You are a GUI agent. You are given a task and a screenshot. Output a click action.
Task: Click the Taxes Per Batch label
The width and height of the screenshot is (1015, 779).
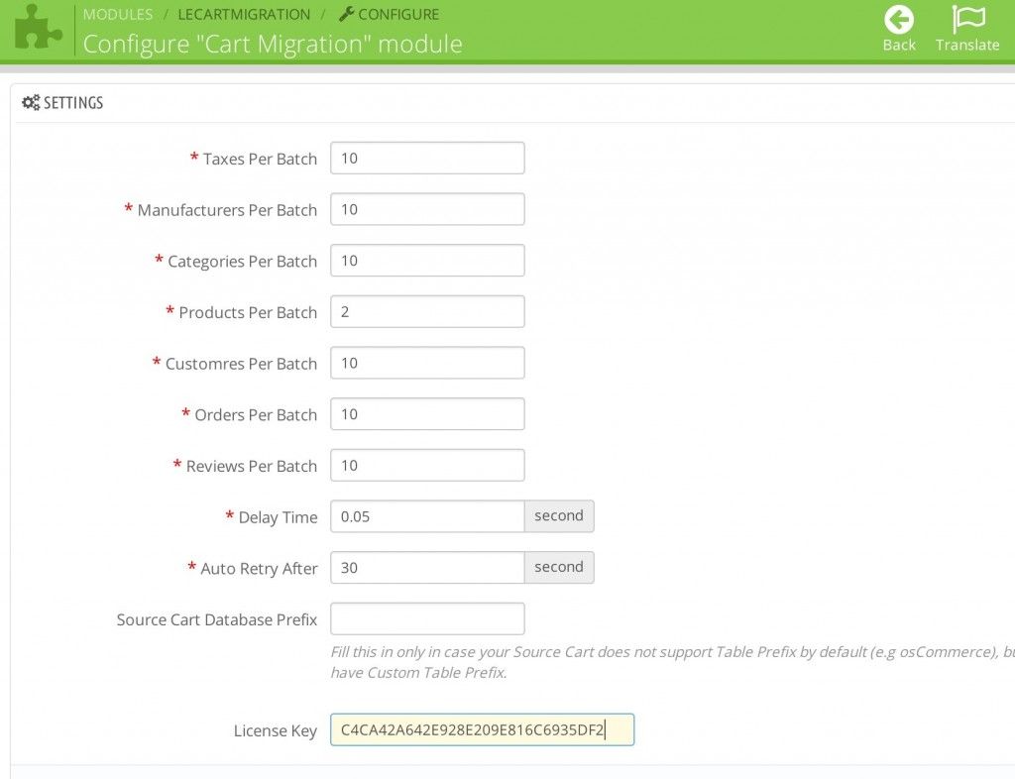(x=260, y=159)
